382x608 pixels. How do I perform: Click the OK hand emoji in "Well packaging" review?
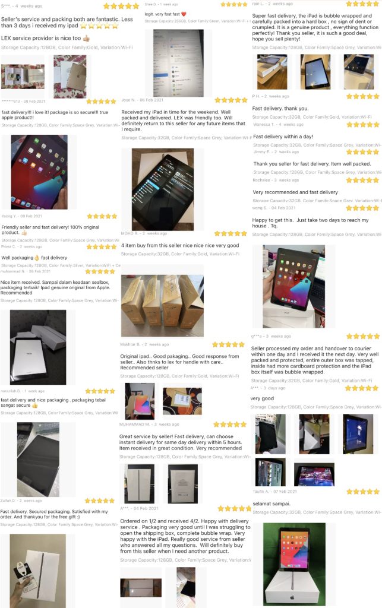click(37, 258)
